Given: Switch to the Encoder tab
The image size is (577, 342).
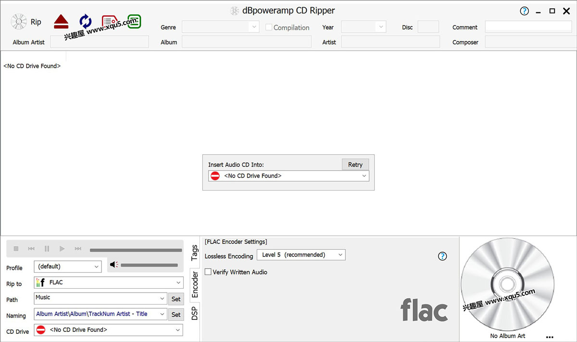Looking at the screenshot, I should 195,284.
